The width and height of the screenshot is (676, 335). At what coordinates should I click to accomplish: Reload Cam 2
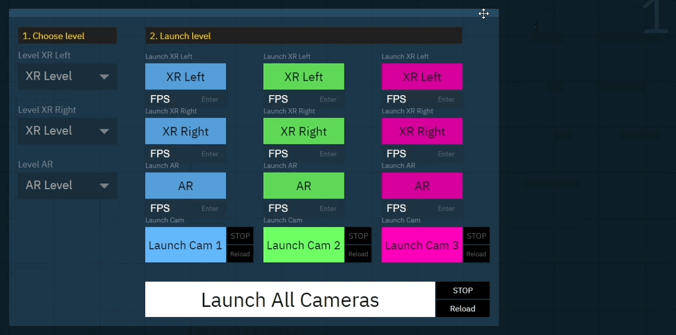pyautogui.click(x=358, y=254)
